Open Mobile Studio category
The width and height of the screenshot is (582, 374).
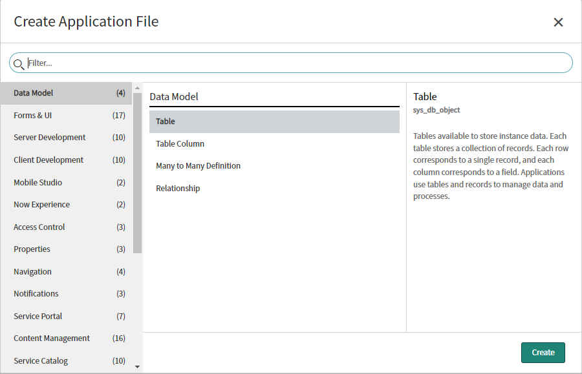(66, 183)
